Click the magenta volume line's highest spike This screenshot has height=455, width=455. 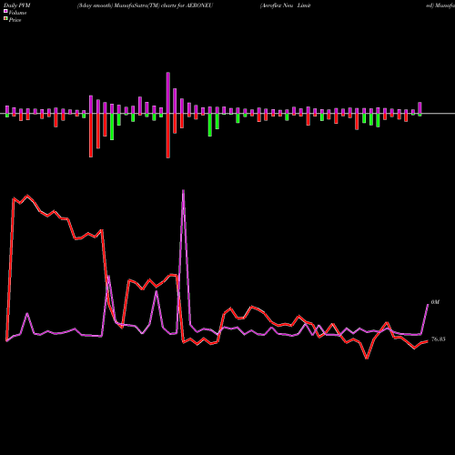coord(183,191)
